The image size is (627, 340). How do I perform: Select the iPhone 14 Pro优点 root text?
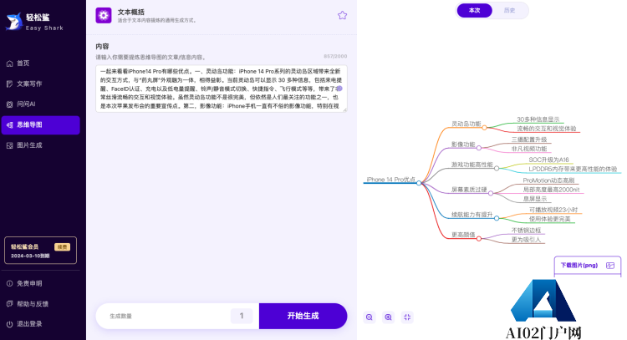(391, 180)
